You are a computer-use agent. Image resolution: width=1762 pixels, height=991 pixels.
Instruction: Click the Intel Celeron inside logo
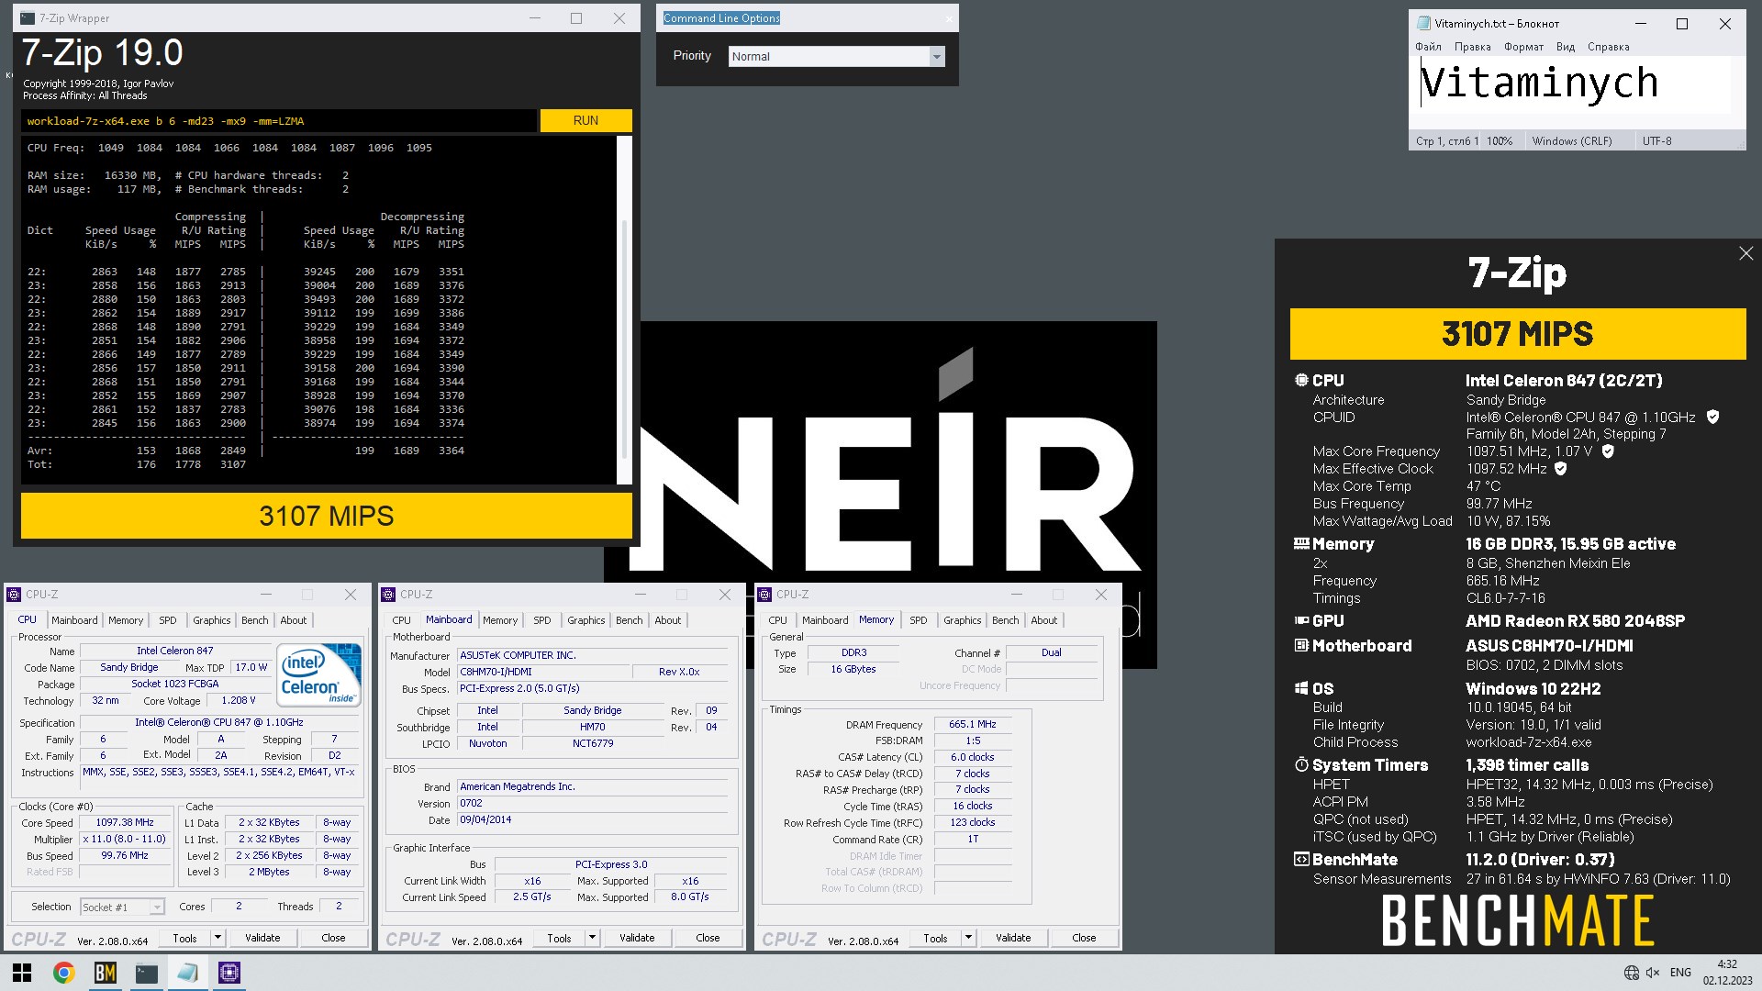318,674
